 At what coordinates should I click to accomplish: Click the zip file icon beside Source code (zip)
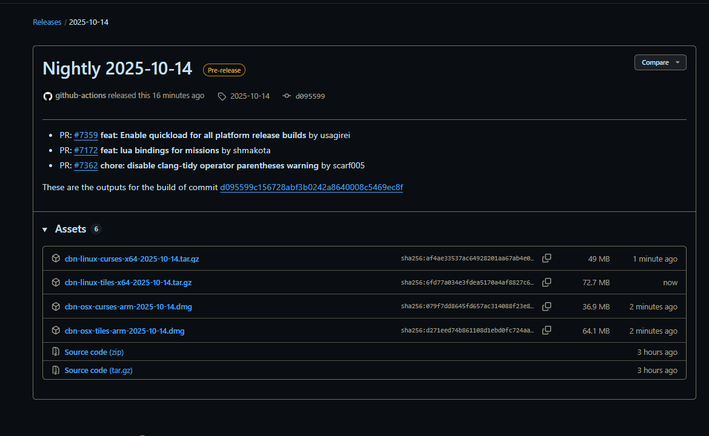(56, 351)
